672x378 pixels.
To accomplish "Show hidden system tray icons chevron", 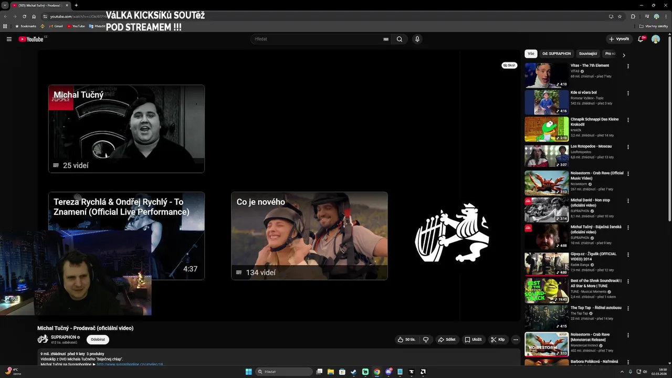I will 622,372.
